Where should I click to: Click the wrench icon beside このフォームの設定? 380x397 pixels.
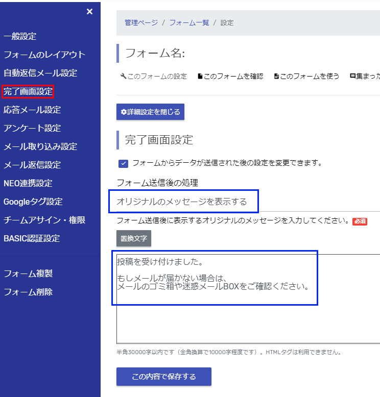click(123, 76)
